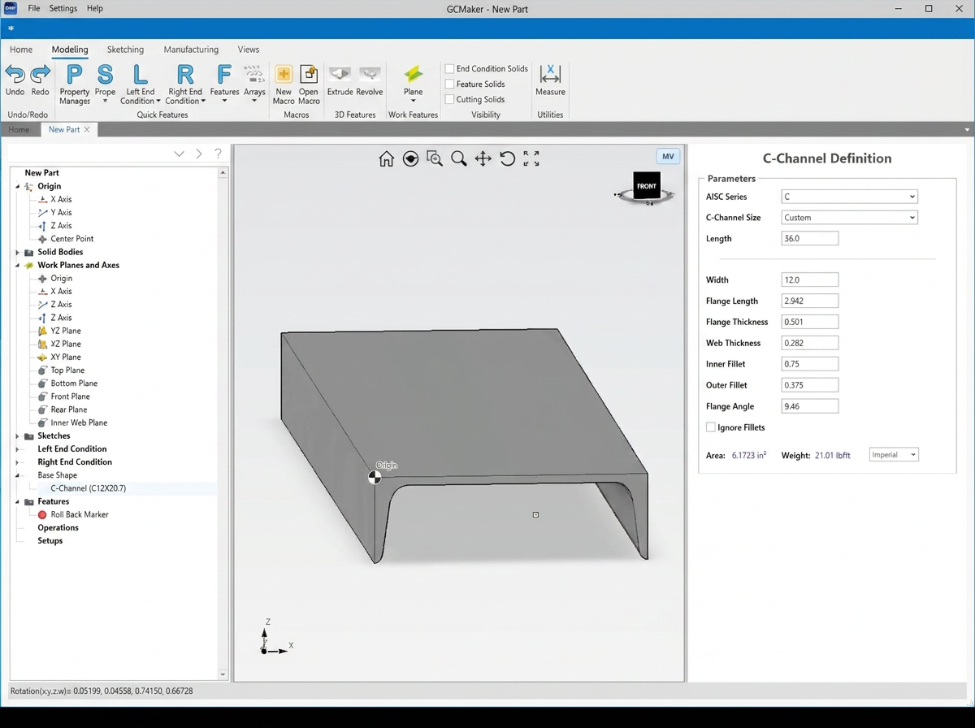This screenshot has width=975, height=728.
Task: Switch to the Home ribbon tab
Action: (21, 50)
